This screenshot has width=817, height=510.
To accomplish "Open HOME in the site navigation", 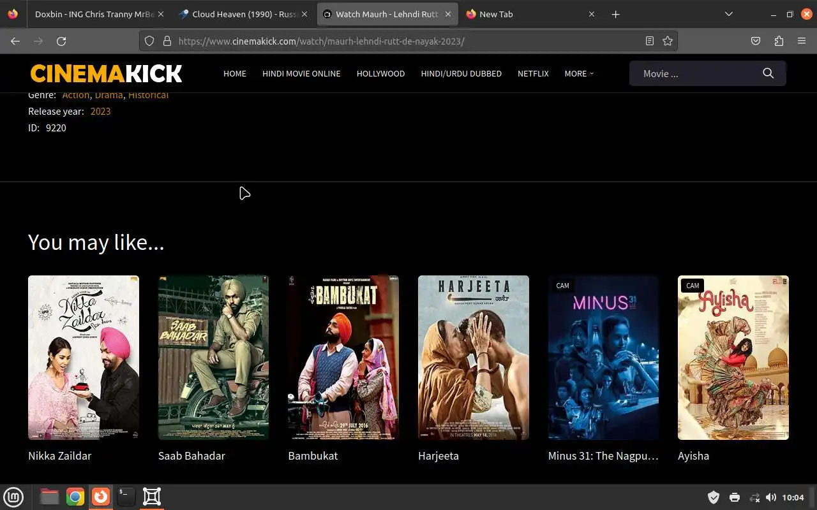I will click(x=235, y=73).
